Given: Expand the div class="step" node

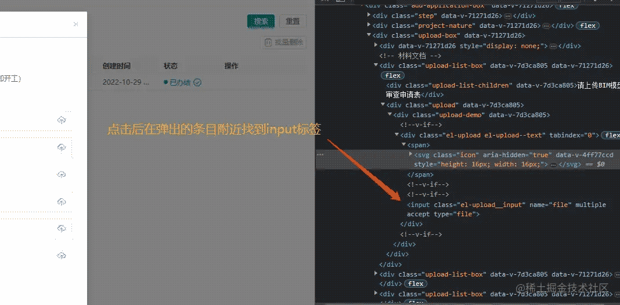Looking at the screenshot, I should [x=369, y=16].
